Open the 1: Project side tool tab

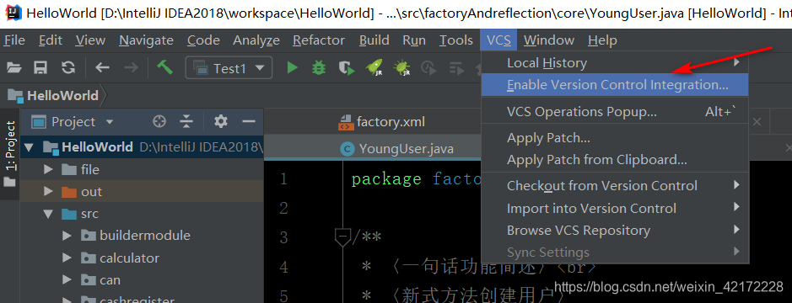[9, 154]
